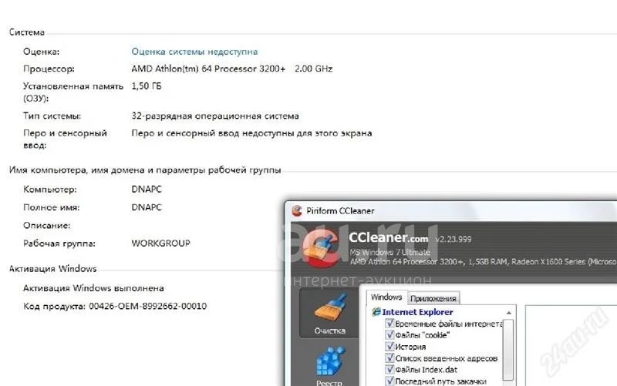Viewport: 617px width, 386px height.
Task: Click the cleaner list scrollbar thumb
Action: click(508, 350)
